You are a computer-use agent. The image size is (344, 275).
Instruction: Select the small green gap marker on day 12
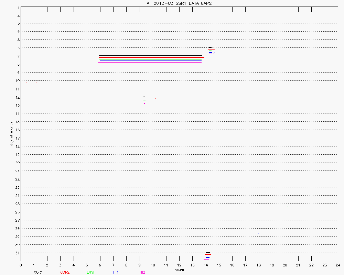click(x=144, y=100)
